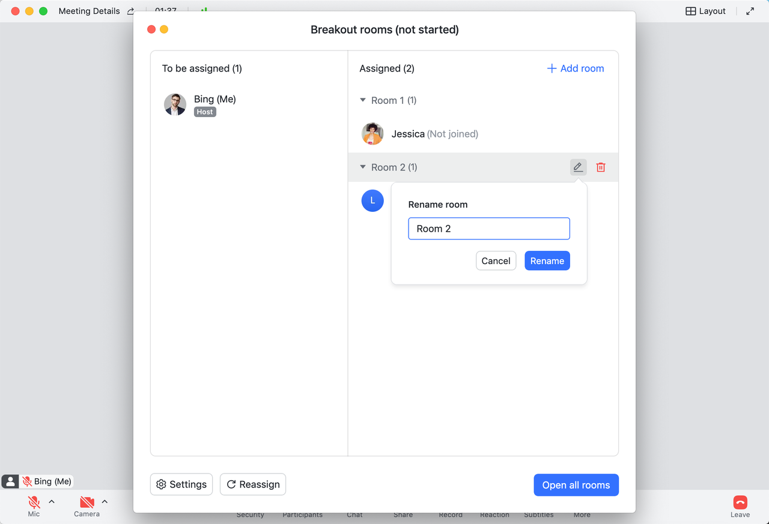Click the share arrow beside Meeting Details
769x524 pixels.
131,11
